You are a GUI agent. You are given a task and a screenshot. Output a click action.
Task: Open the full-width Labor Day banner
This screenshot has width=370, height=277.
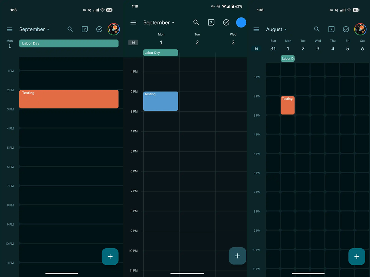[x=69, y=43]
